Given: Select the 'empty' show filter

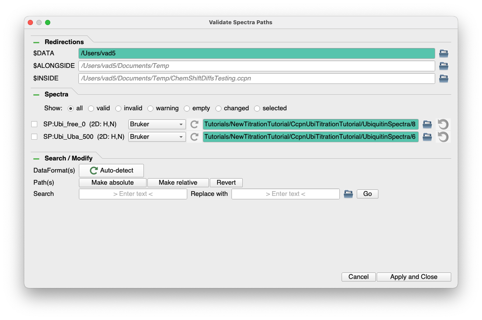Looking at the screenshot, I should click(x=187, y=108).
